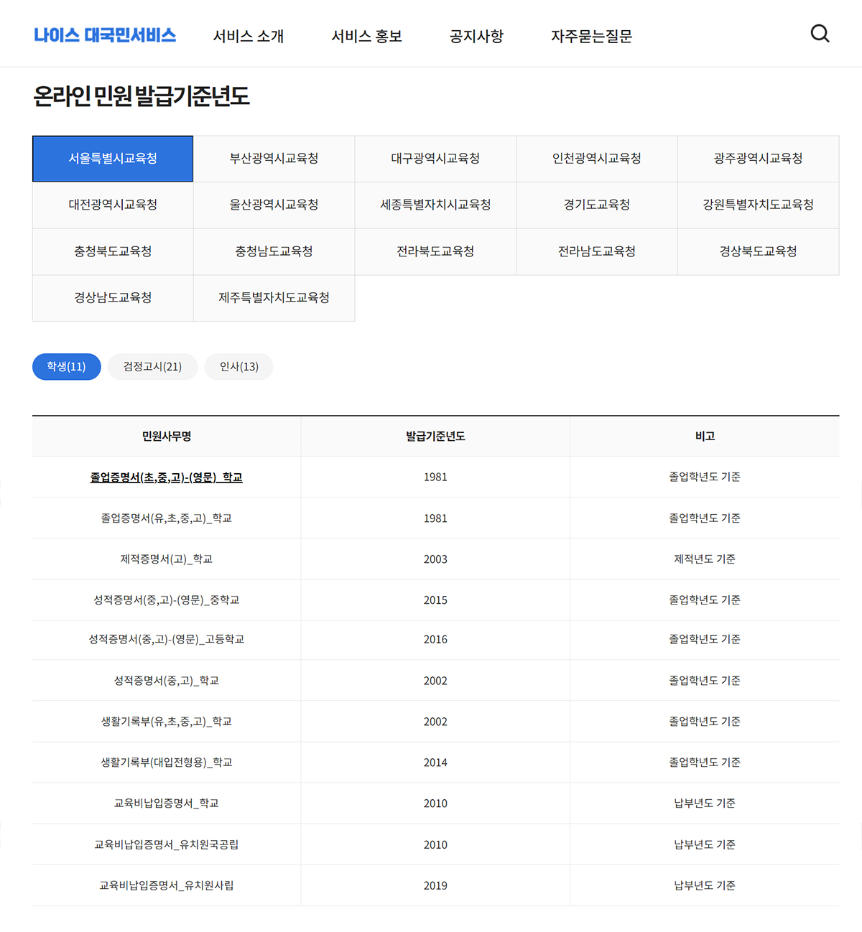
Task: Choose the 인사(13) category pill
Action: [238, 367]
